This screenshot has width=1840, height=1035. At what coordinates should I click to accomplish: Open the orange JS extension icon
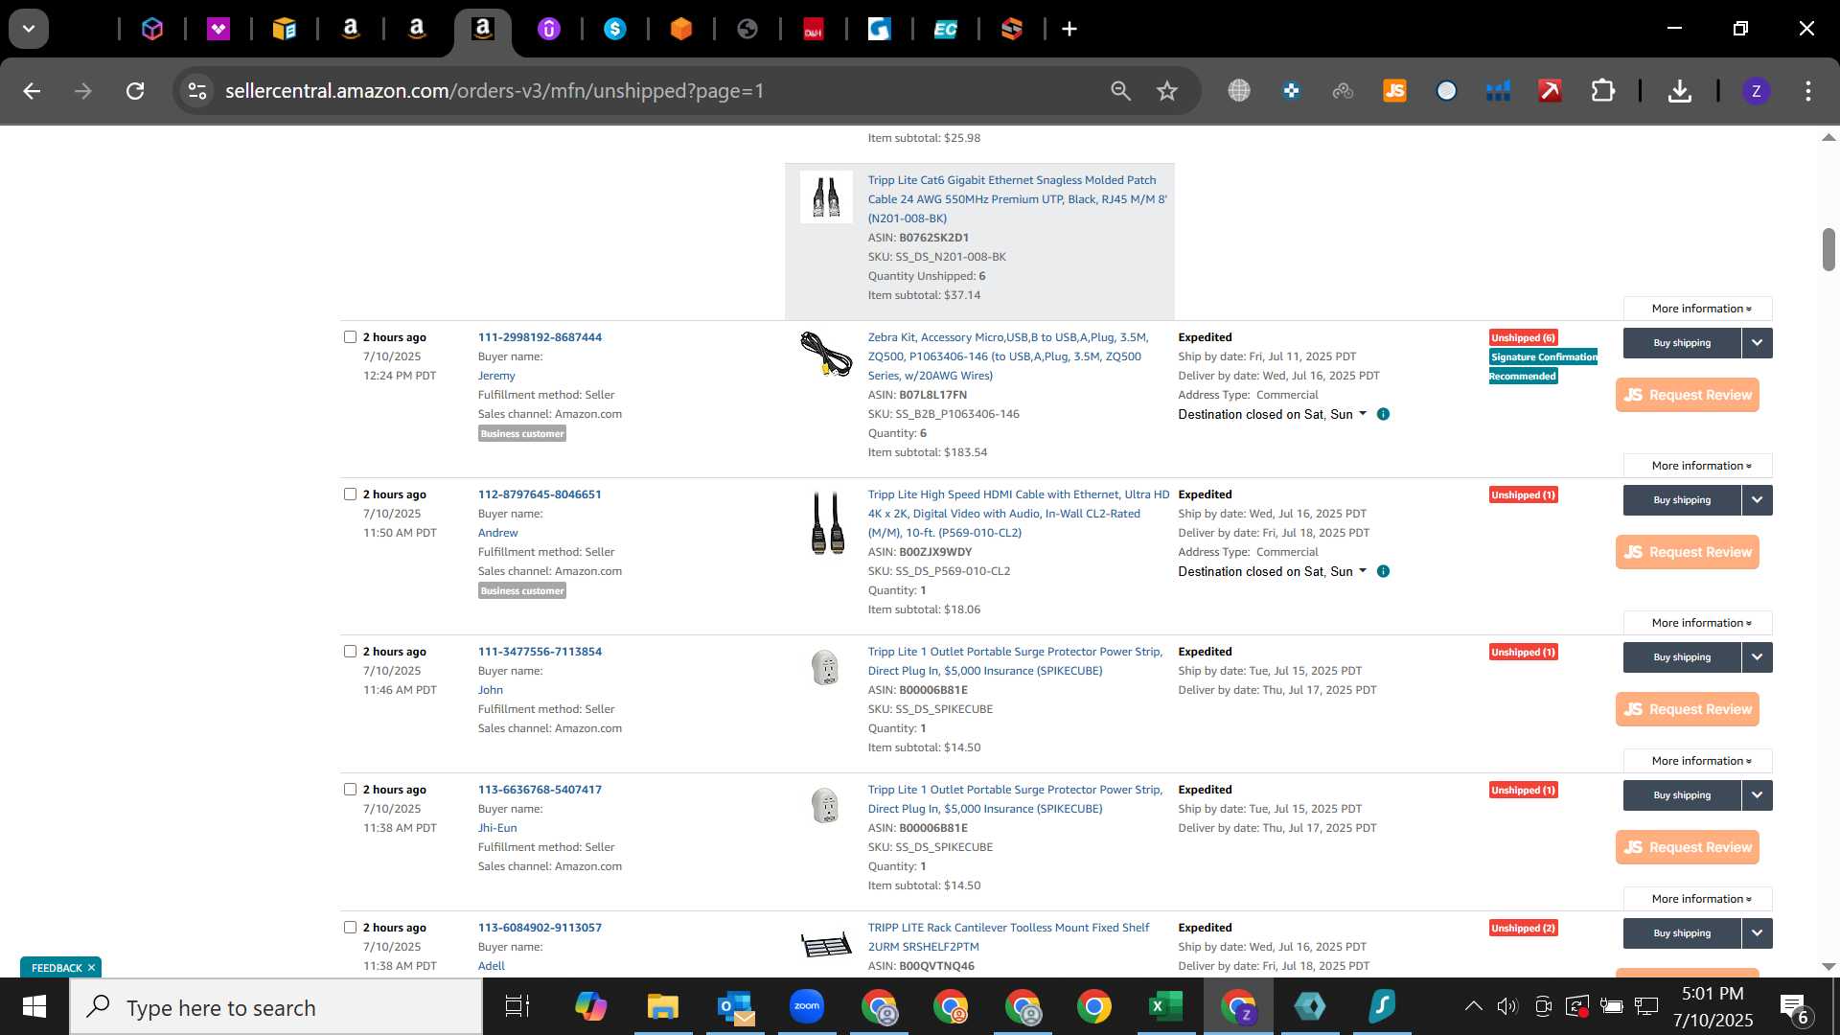(1394, 91)
